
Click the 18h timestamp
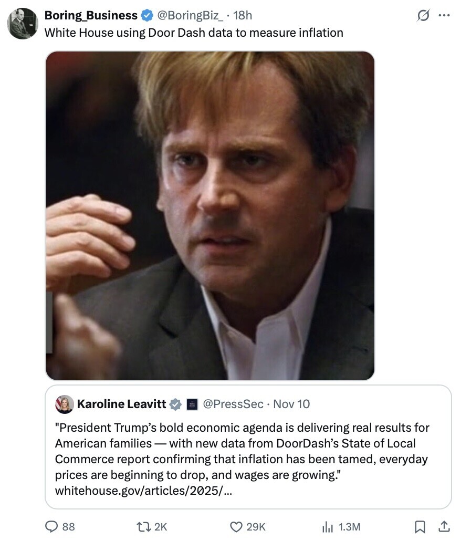(x=243, y=16)
